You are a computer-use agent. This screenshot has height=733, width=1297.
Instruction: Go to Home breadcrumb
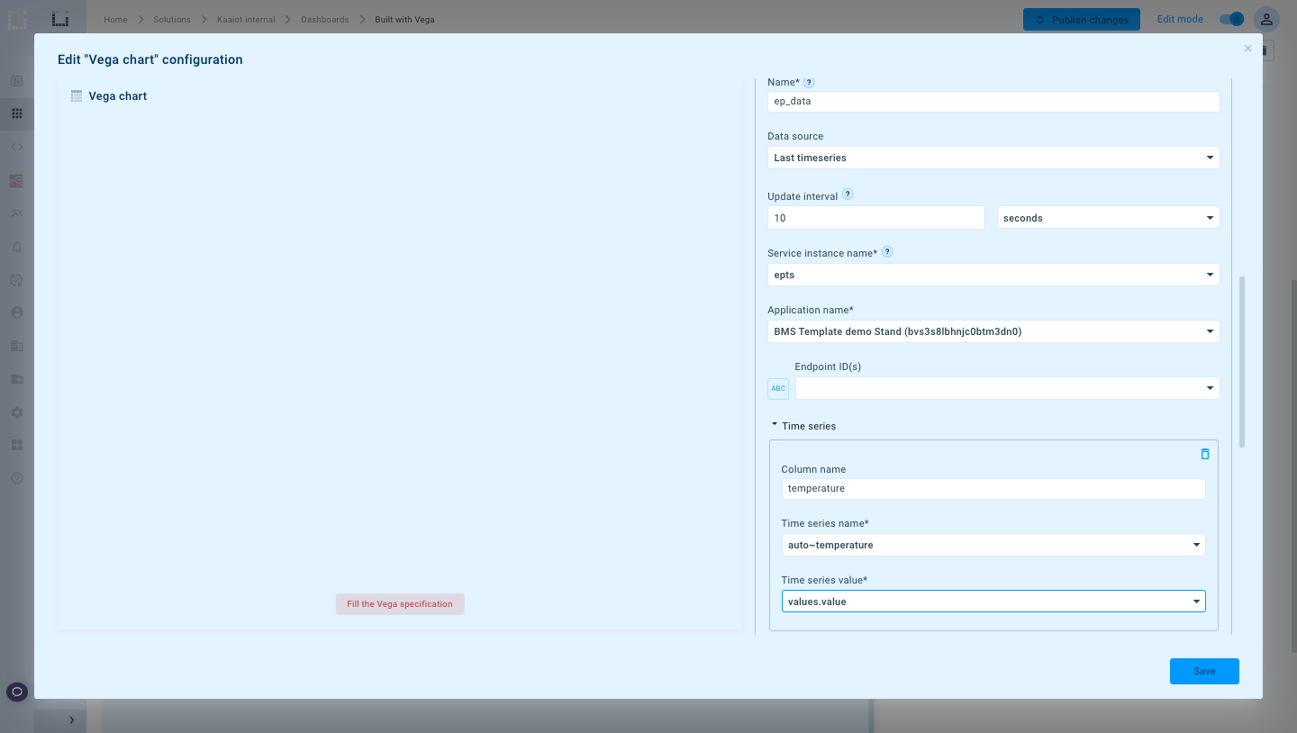click(x=115, y=19)
